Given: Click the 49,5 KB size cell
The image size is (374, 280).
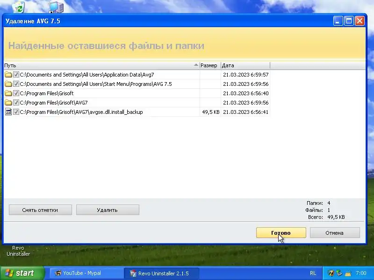Looking at the screenshot, I should click(x=211, y=112).
